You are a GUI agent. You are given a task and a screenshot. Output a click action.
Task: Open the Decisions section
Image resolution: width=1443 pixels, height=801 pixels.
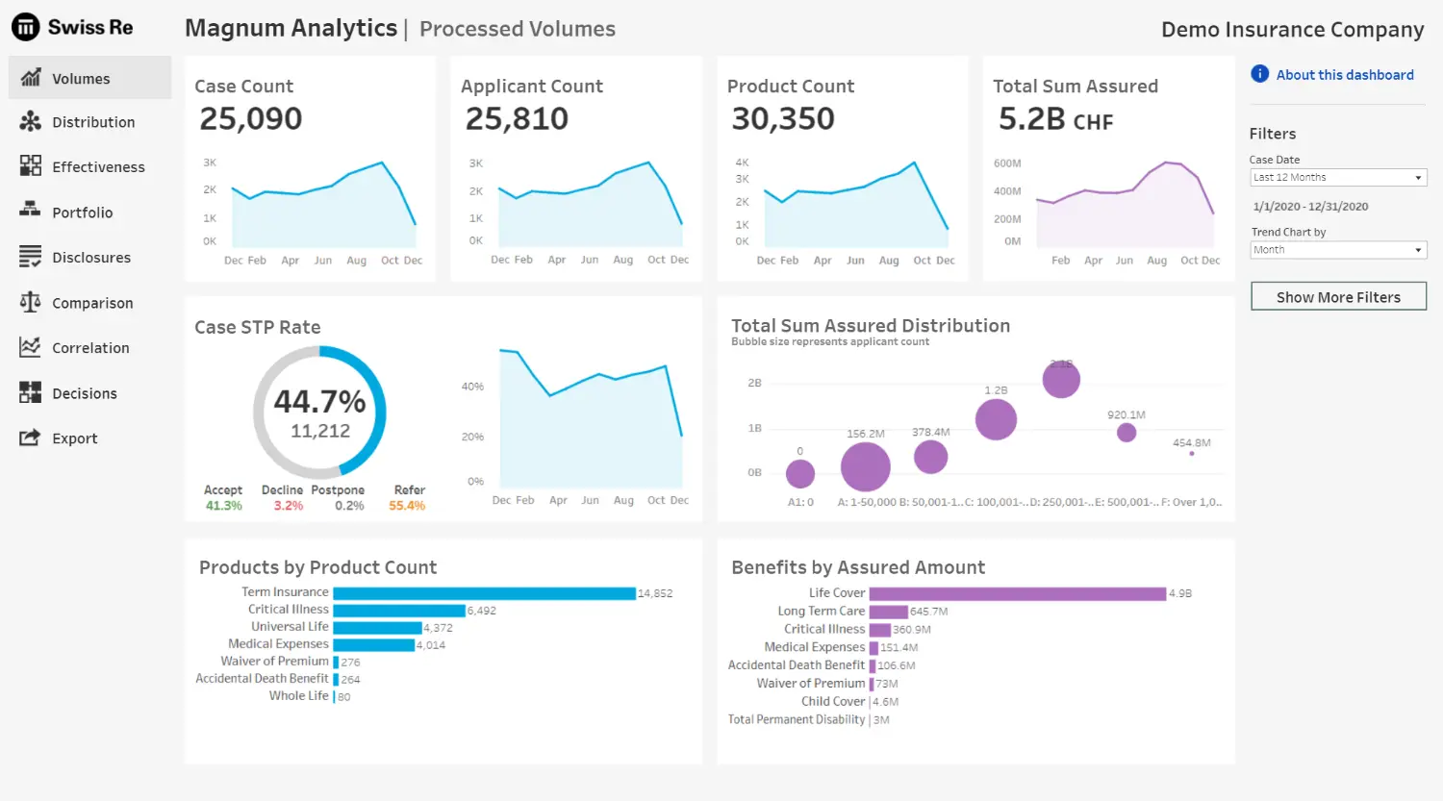click(27, 392)
